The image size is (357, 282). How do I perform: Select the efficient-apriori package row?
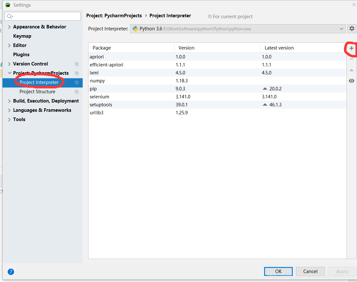point(217,65)
